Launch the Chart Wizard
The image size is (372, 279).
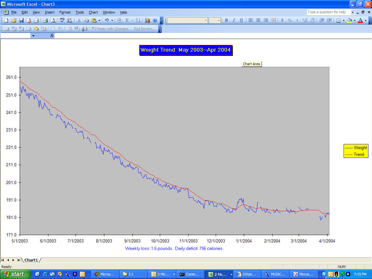pyautogui.click(x=147, y=21)
